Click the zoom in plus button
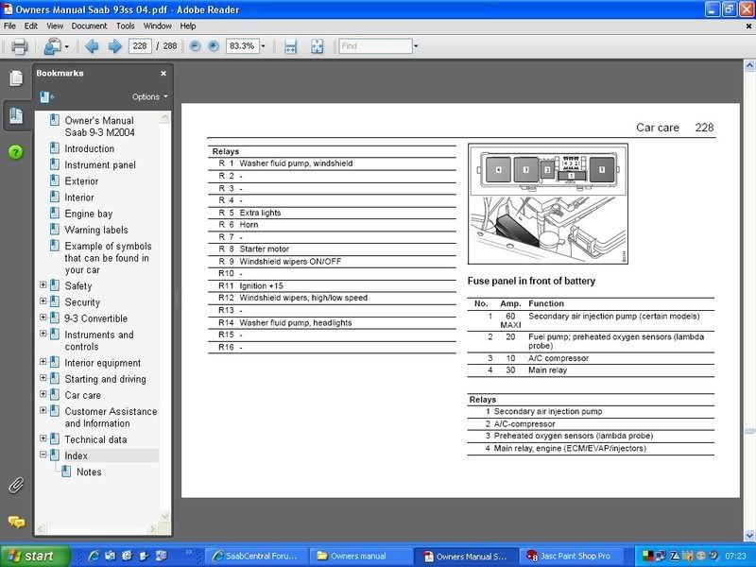 tap(214, 46)
